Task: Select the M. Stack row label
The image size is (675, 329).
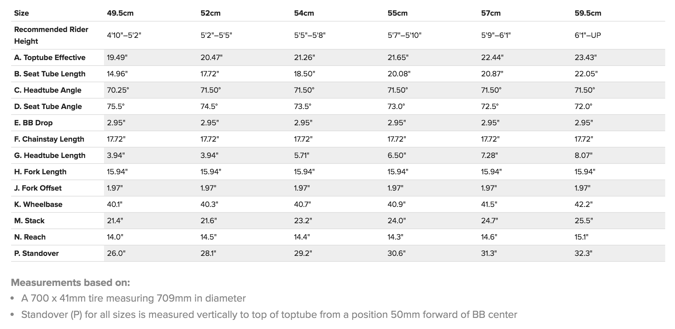Action: 29,221
